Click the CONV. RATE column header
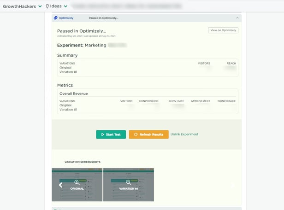The image size is (284, 210). coord(177,101)
